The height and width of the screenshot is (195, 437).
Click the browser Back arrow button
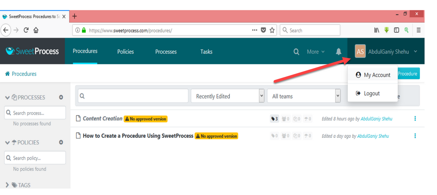pos(6,31)
